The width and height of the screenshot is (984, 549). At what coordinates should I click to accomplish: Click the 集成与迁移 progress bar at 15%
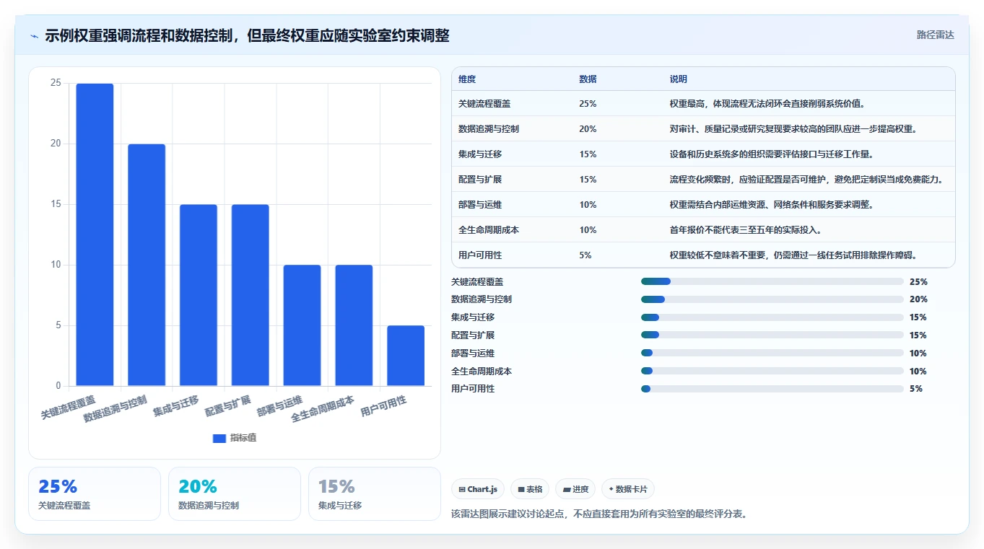coord(772,317)
